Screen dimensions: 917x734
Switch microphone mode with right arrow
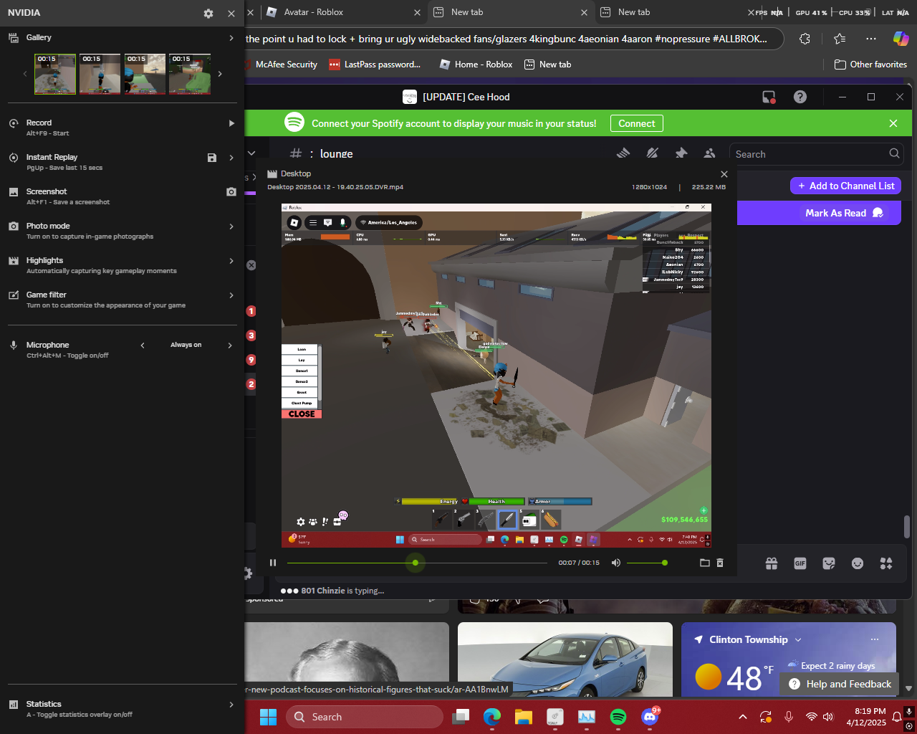tap(230, 345)
